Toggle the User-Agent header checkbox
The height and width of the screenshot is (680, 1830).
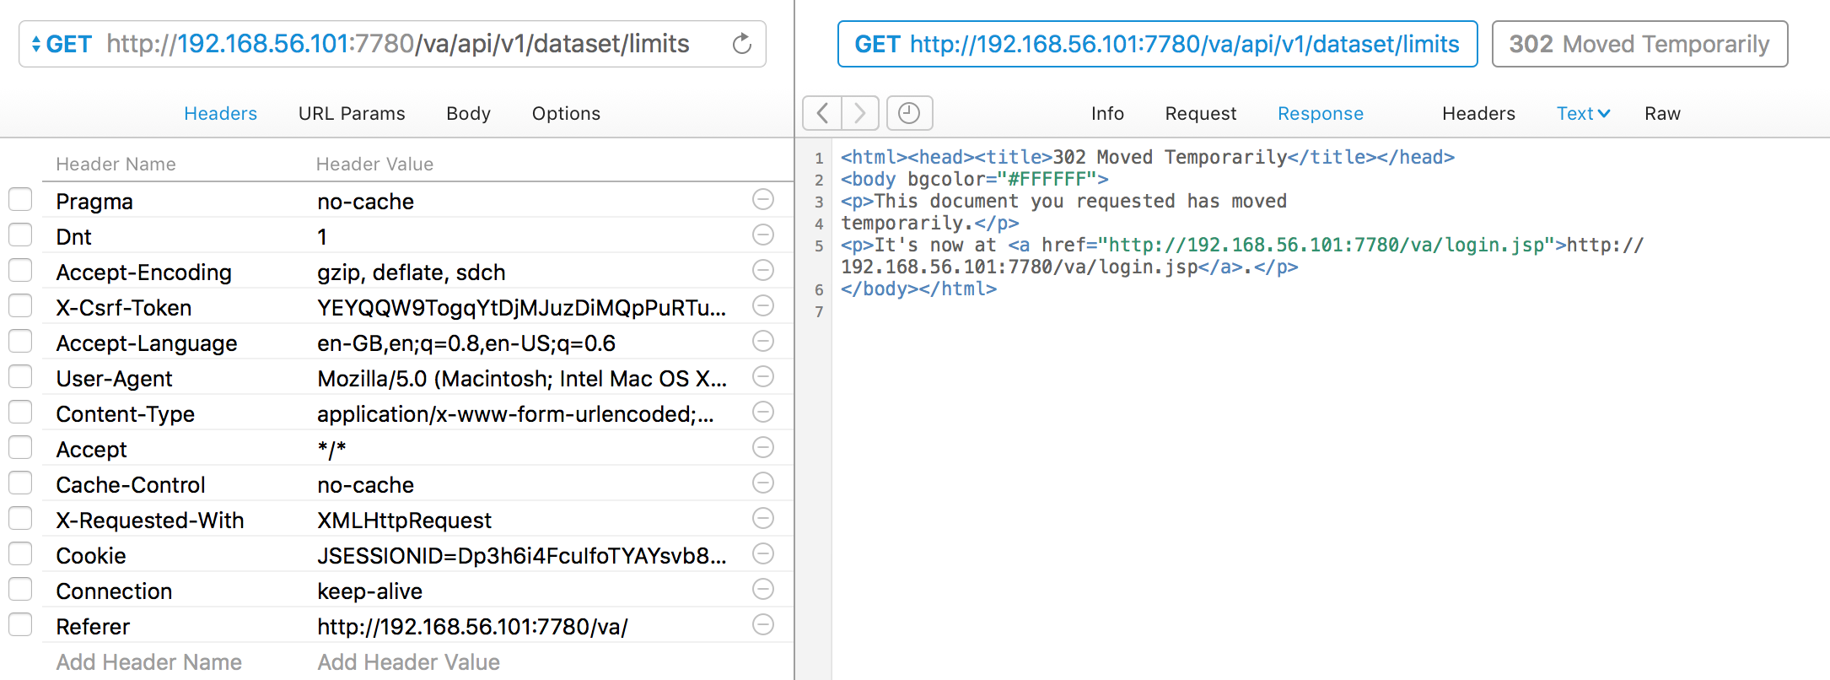coord(20,377)
